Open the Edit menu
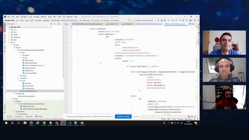This screenshot has width=249, height=140. coord(13,17)
